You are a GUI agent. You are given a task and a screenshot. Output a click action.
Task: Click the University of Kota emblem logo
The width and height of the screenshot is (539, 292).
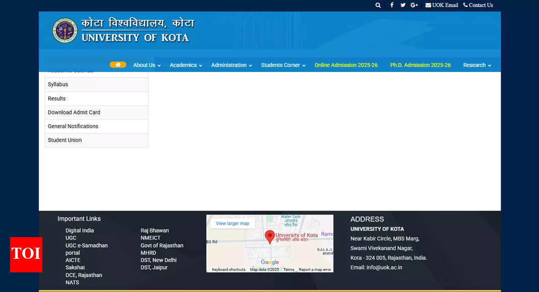point(65,31)
